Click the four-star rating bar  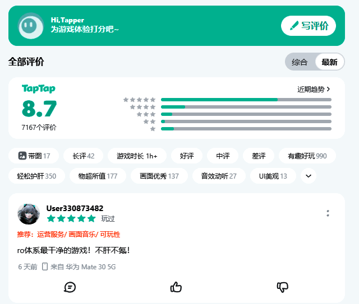246,107
